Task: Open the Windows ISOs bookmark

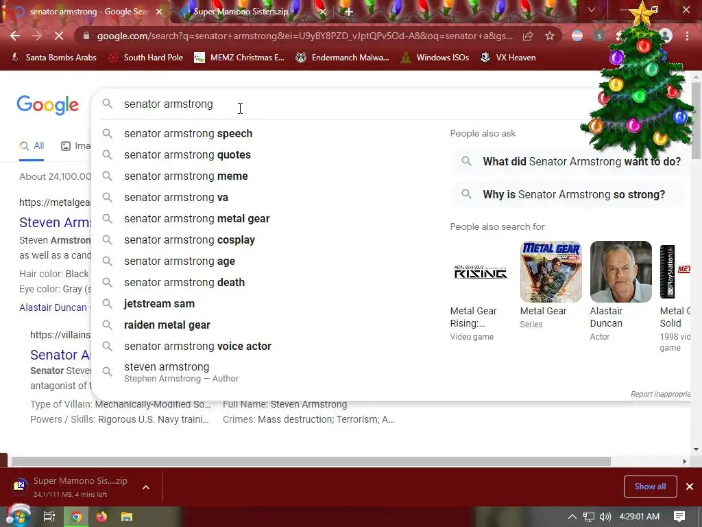Action: [435, 58]
